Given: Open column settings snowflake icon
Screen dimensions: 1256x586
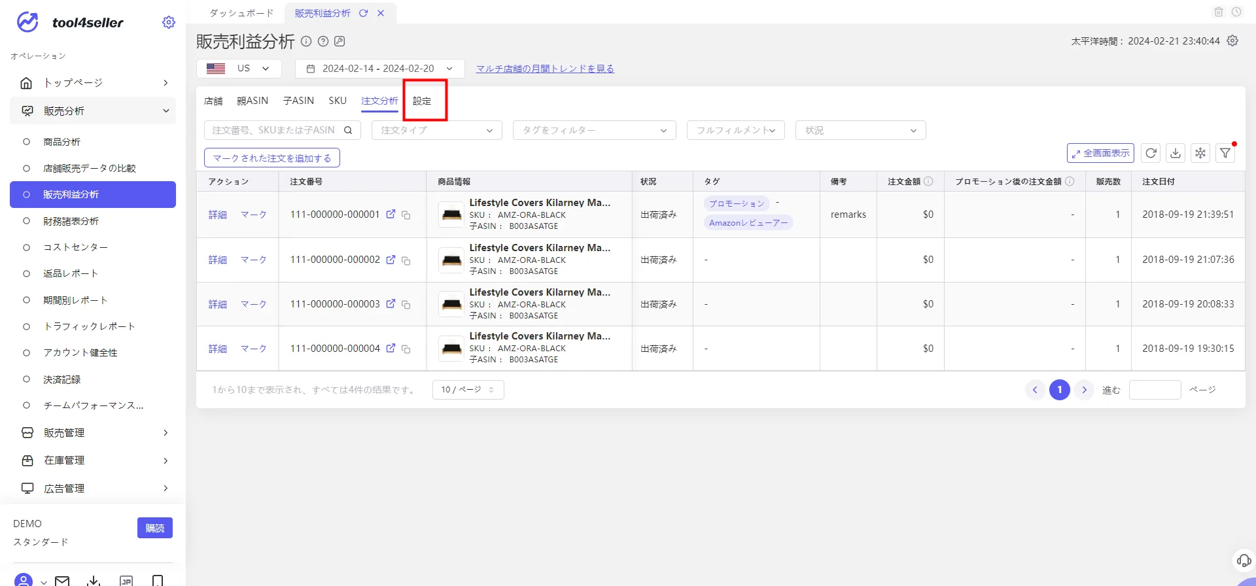Looking at the screenshot, I should click(1200, 153).
